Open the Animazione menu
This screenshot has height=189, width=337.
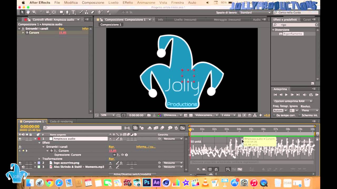click(146, 2)
